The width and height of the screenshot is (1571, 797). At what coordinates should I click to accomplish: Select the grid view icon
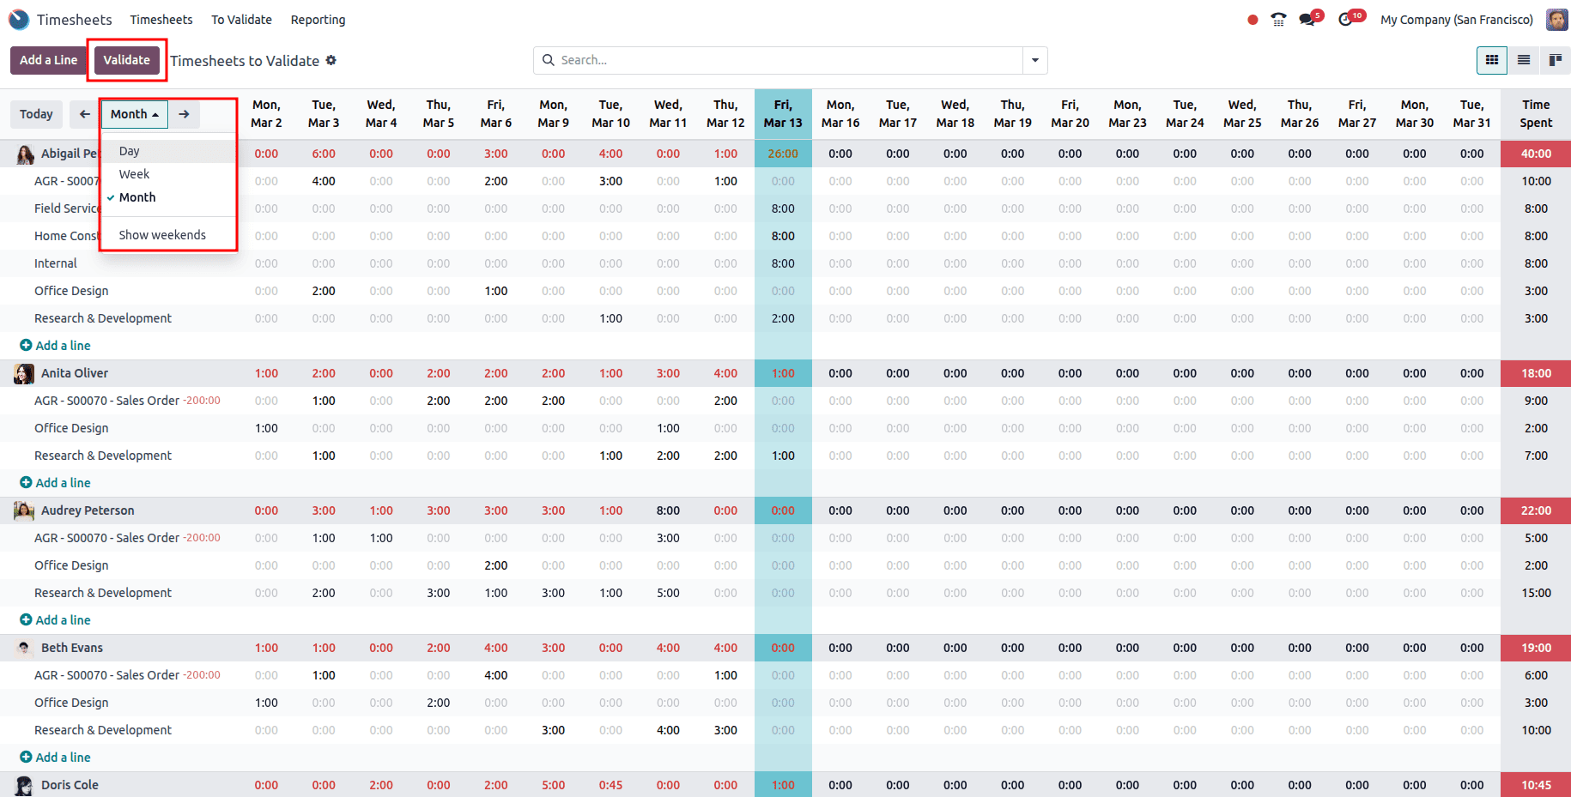coord(1492,60)
